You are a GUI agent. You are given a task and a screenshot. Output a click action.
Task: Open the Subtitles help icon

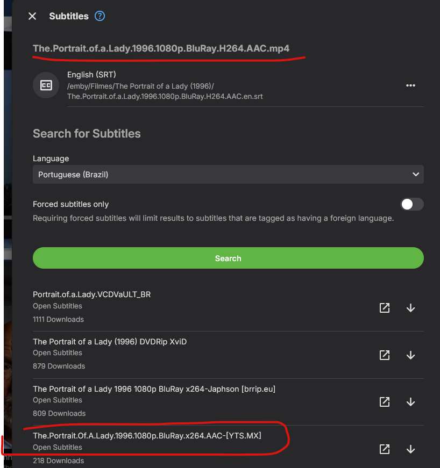click(x=100, y=16)
